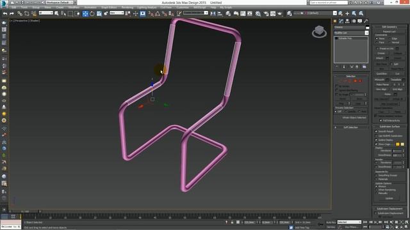Click first Show Cage color swatch

tap(397, 144)
